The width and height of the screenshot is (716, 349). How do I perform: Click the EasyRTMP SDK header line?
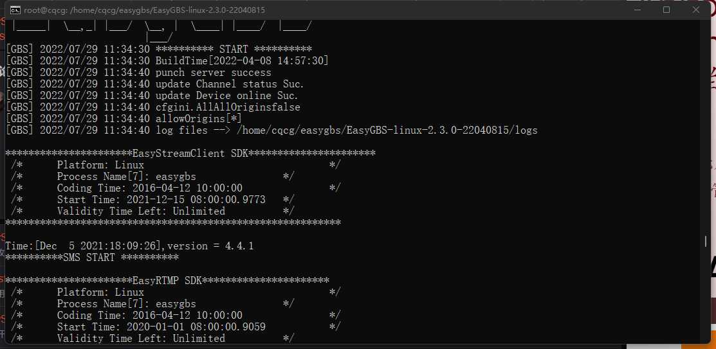tap(167, 281)
